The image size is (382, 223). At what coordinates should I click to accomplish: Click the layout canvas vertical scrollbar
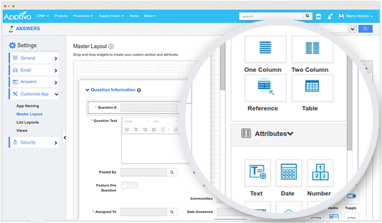point(223,68)
